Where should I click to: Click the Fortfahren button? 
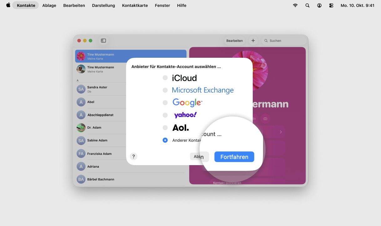coord(234,157)
